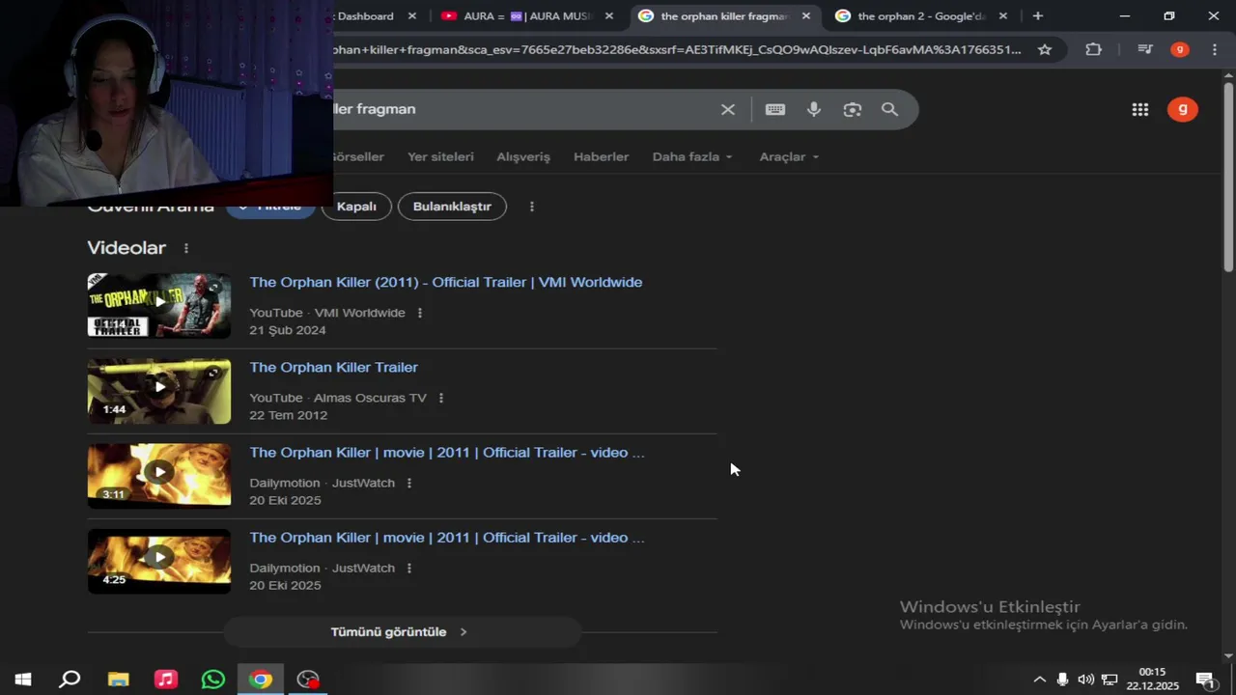The height and width of the screenshot is (695, 1236).
Task: Switch to Haberler results tab
Action: click(x=601, y=156)
